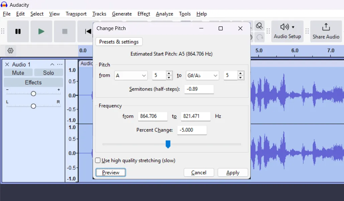344x201 pixels.
Task: Click the Pause button in transport toolbar
Action: [x=18, y=31]
